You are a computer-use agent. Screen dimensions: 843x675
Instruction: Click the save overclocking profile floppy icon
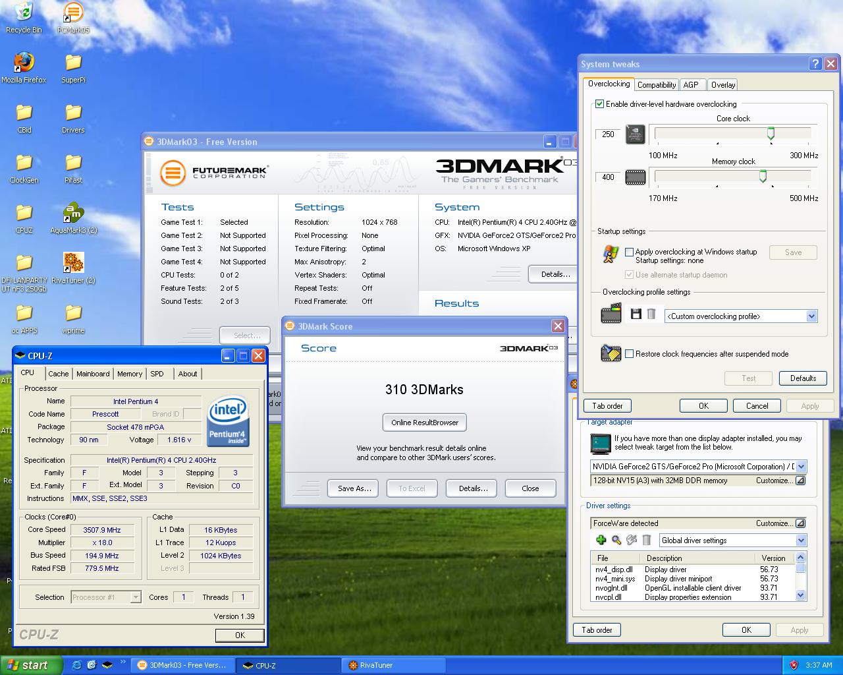coord(636,314)
